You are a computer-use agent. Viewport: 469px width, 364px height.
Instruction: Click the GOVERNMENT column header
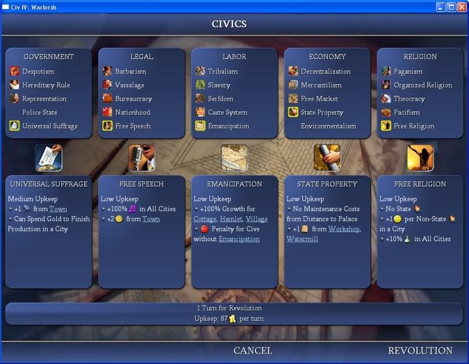click(49, 56)
